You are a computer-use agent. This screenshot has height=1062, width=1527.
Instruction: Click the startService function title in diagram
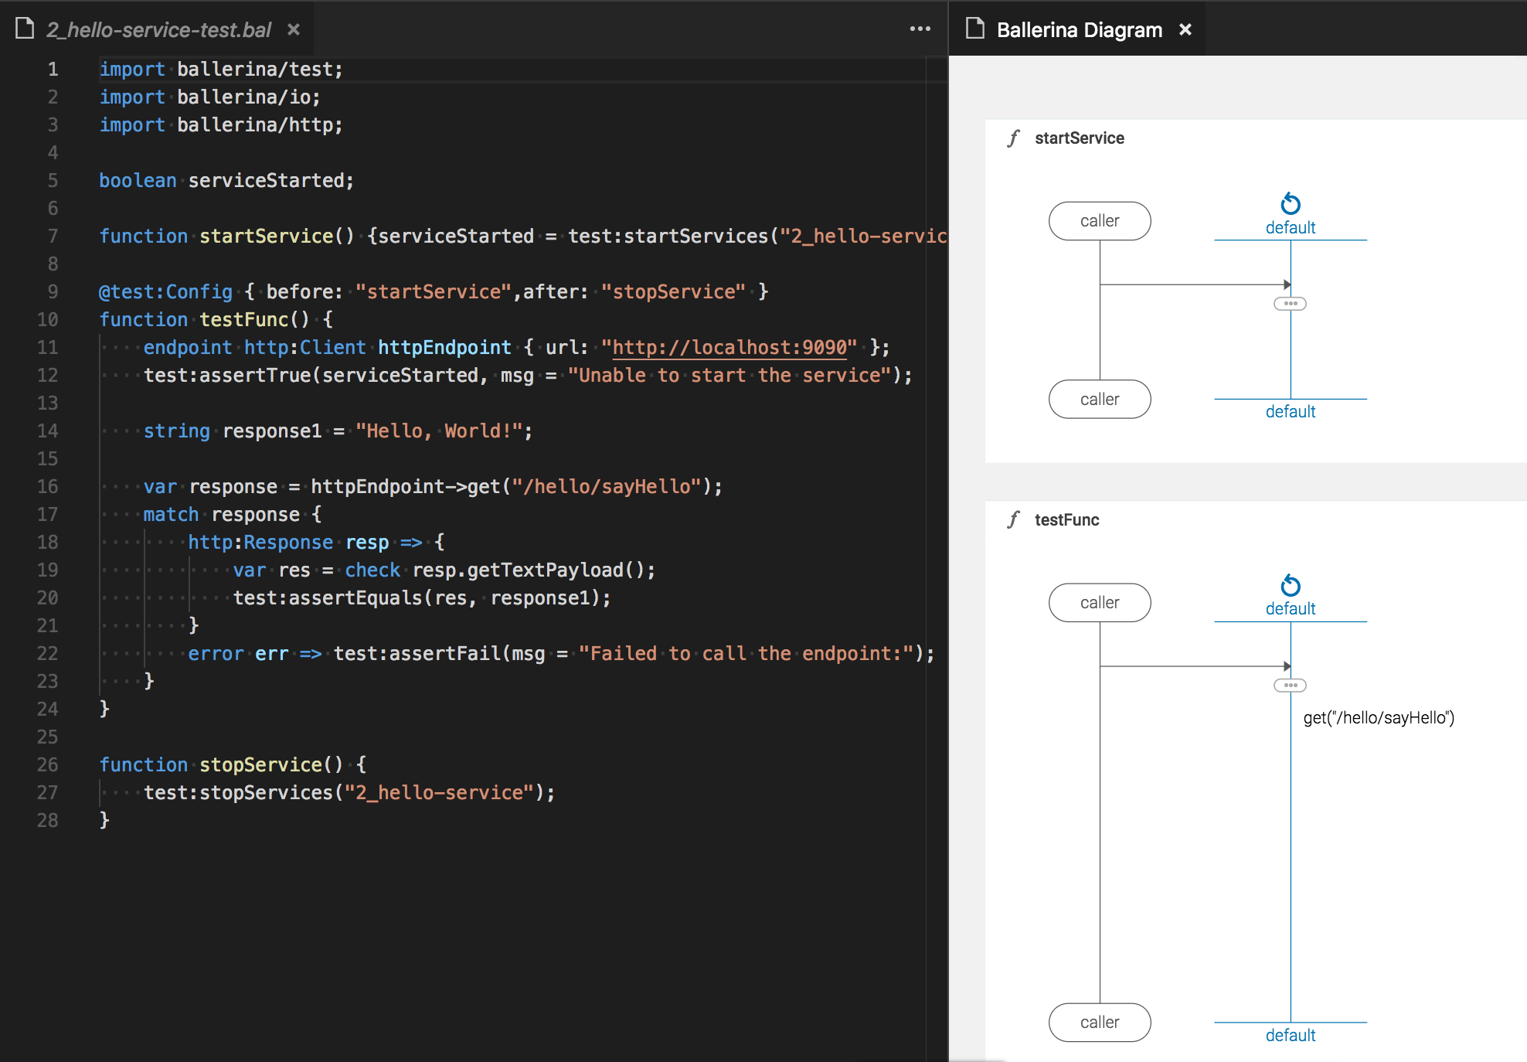1079,138
